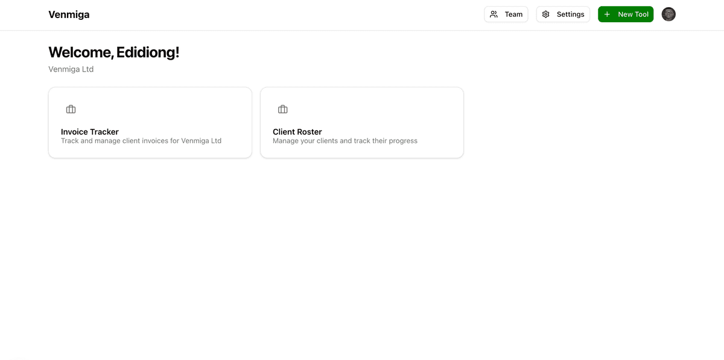
Task: Click the people icon in Team button
Action: [494, 14]
